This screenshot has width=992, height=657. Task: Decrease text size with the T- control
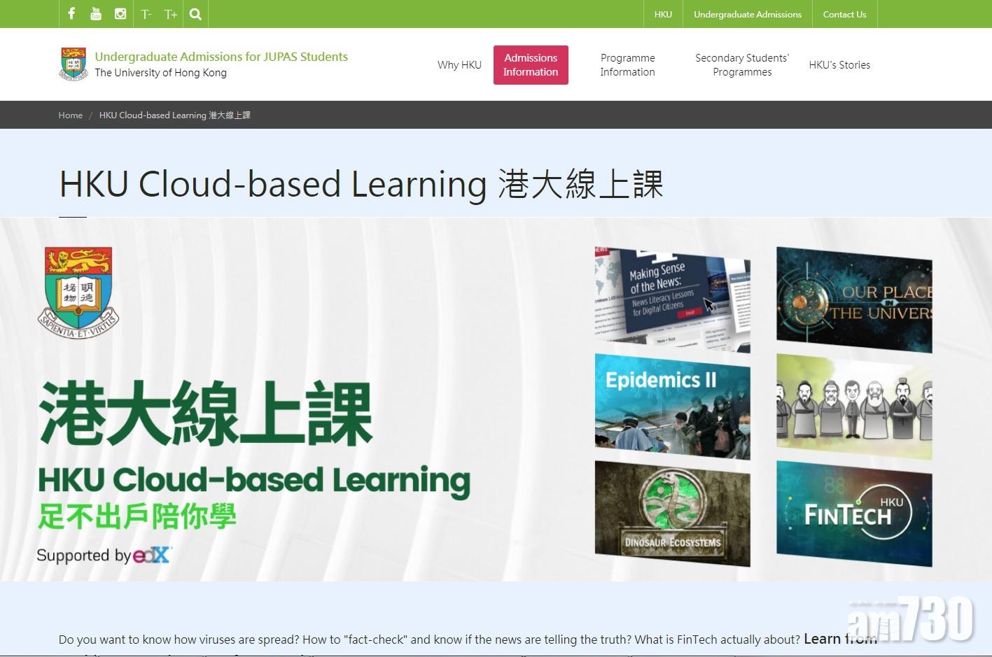146,13
